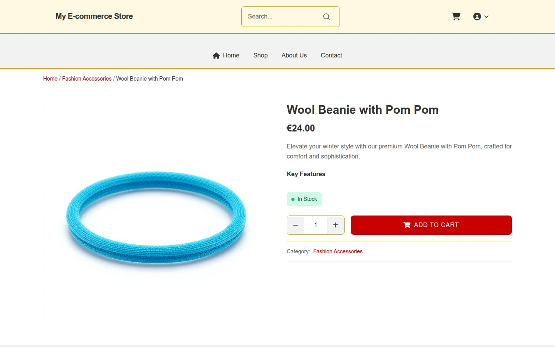Viewport: 555px width, 347px height.
Task: Click the Add to Cart button
Action: point(431,225)
